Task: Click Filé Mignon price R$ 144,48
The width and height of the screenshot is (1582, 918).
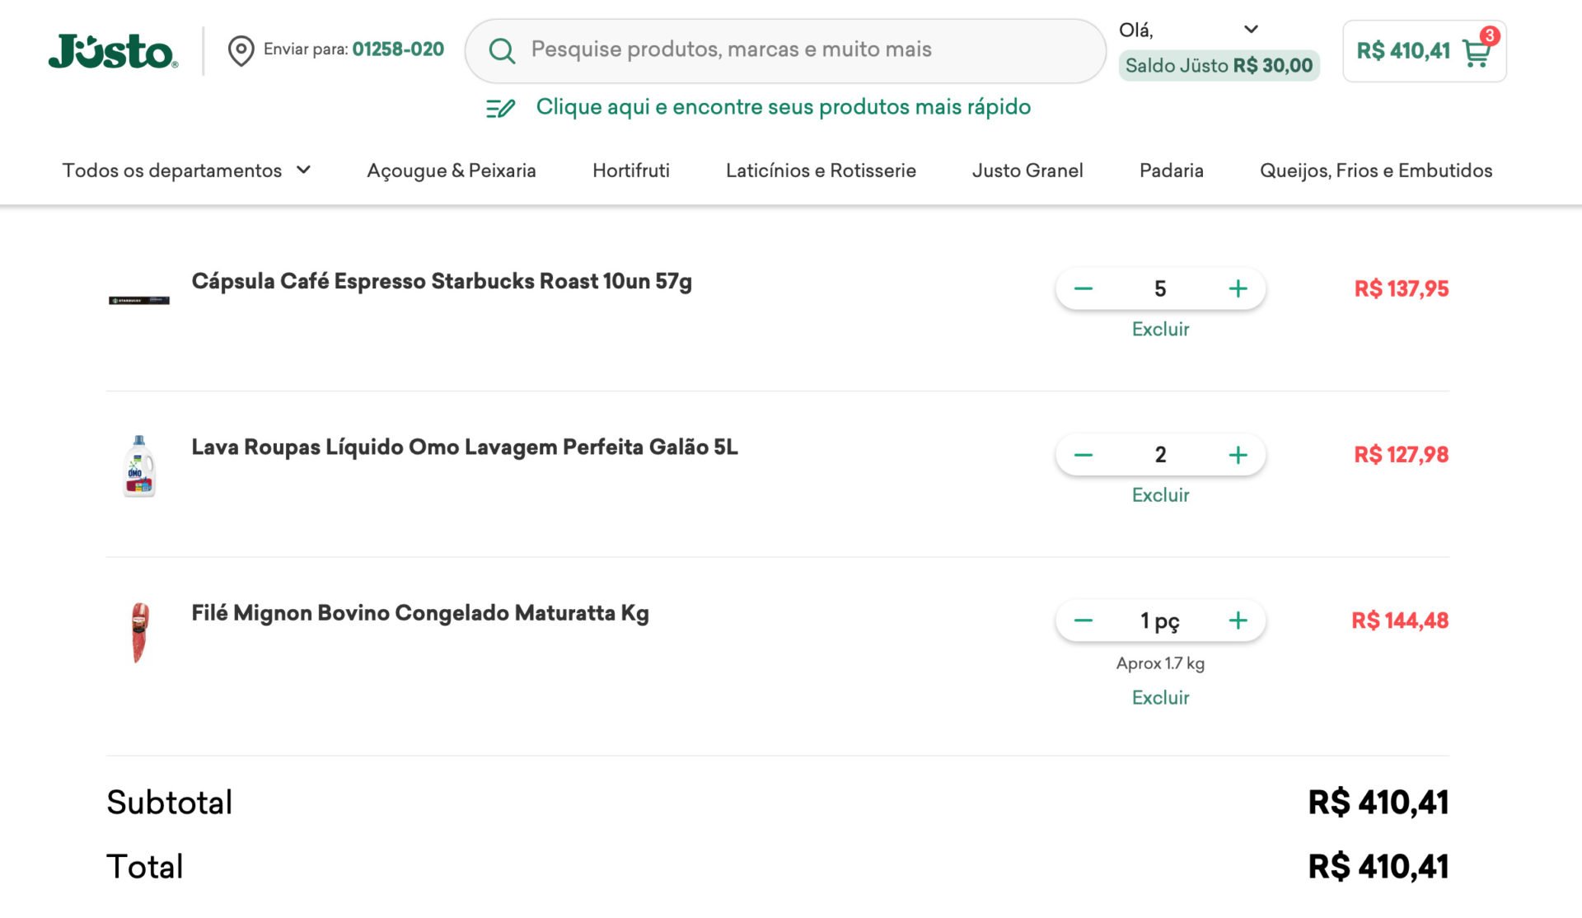Action: point(1400,621)
